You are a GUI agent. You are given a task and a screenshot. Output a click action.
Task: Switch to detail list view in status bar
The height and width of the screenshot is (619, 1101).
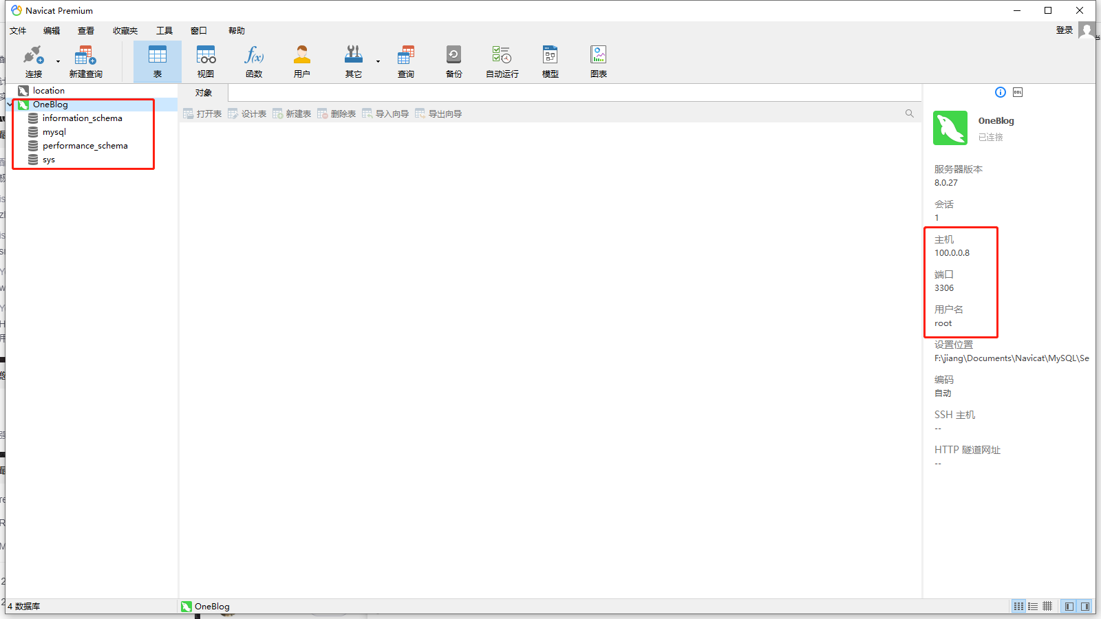[1033, 607]
